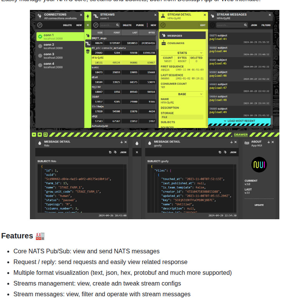
Task: Click the format icon in fido message toolbar
Action: click(115, 152)
